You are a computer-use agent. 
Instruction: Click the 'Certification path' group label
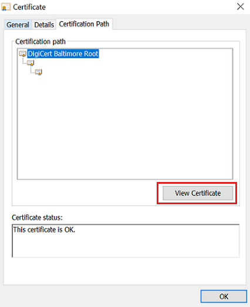pyautogui.click(x=40, y=42)
